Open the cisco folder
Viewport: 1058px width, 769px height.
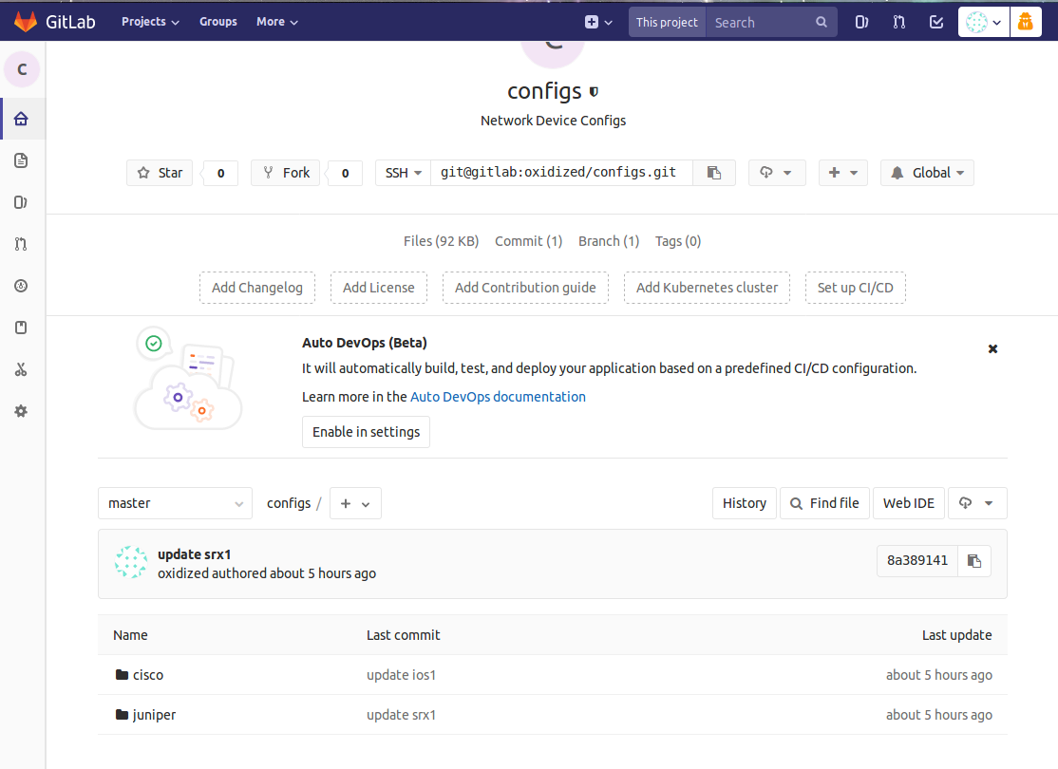tap(147, 675)
